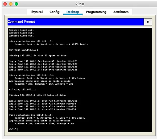Screen dimensions: 157x139
Task: Open the Attributes tab
Action: (x=121, y=12)
